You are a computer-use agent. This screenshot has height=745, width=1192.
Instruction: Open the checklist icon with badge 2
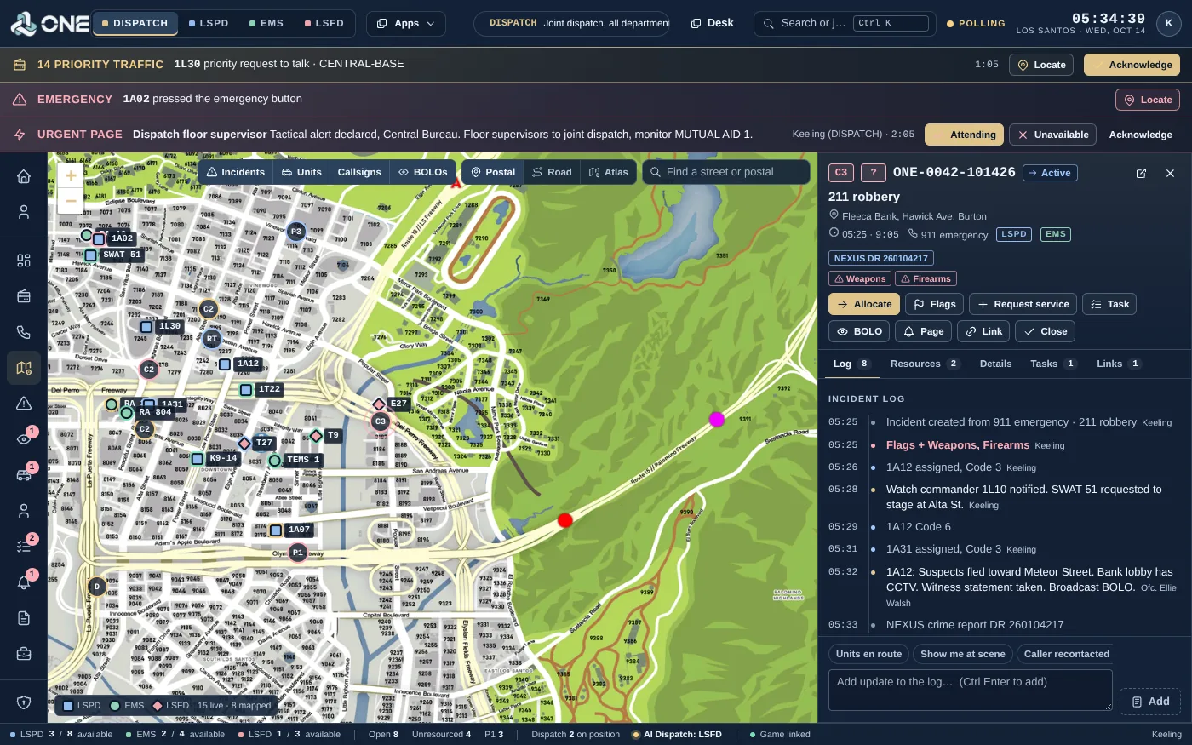pyautogui.click(x=24, y=547)
